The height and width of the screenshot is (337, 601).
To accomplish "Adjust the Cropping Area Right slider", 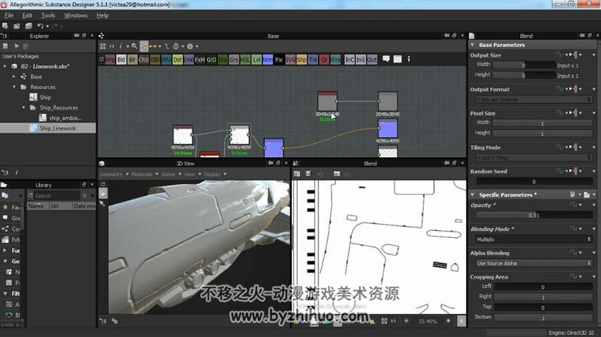I will 542,297.
